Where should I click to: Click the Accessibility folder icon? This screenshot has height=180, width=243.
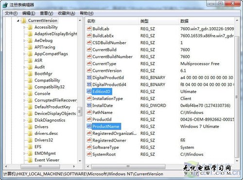[x=30, y=27]
